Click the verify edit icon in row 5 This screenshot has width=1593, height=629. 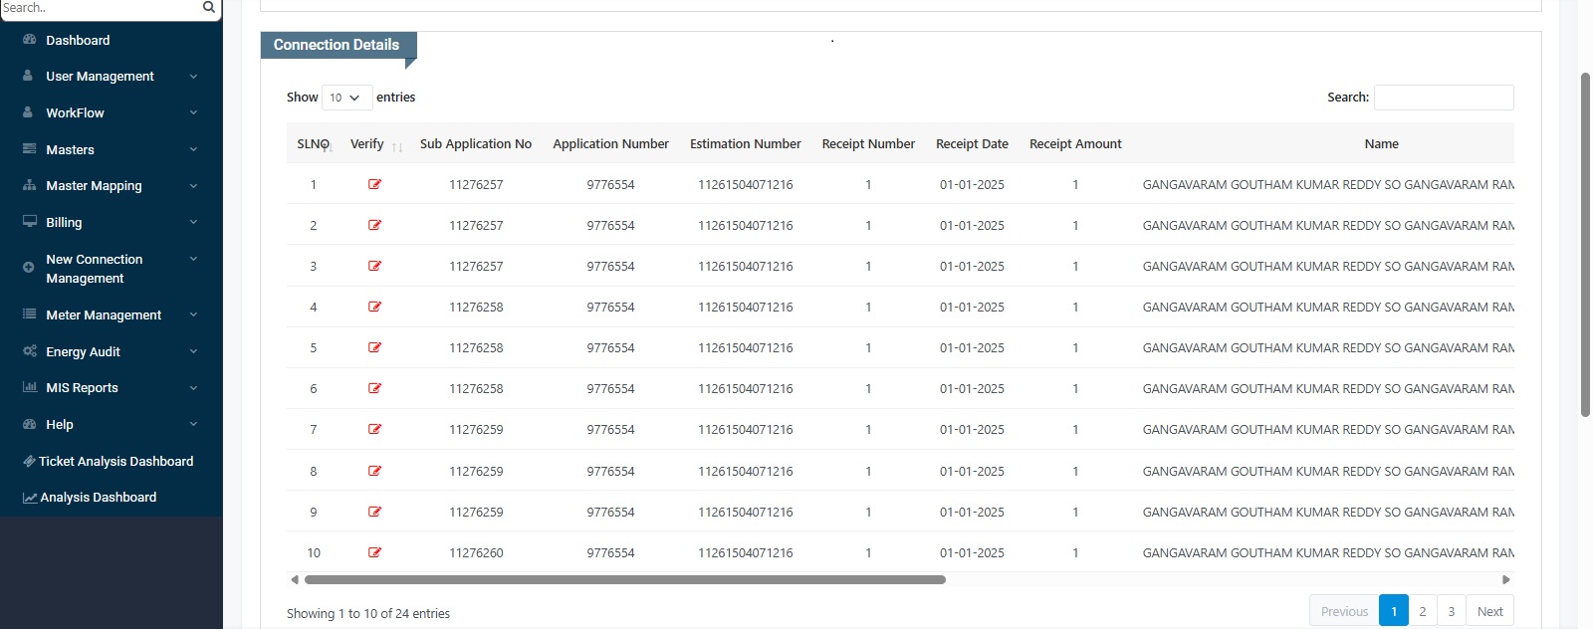tap(374, 347)
